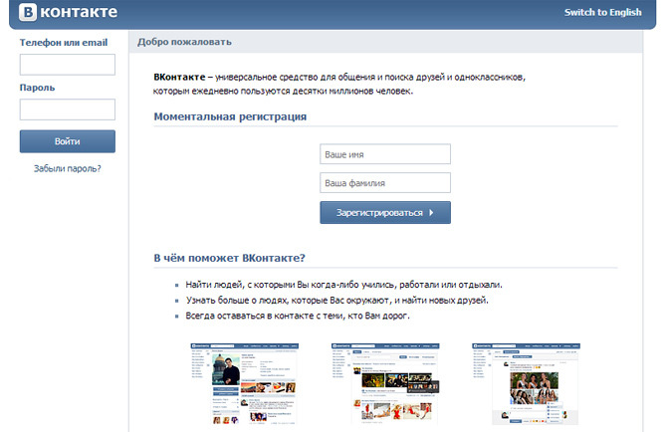
Task: Open the Забыли пароль? link
Action: (68, 169)
